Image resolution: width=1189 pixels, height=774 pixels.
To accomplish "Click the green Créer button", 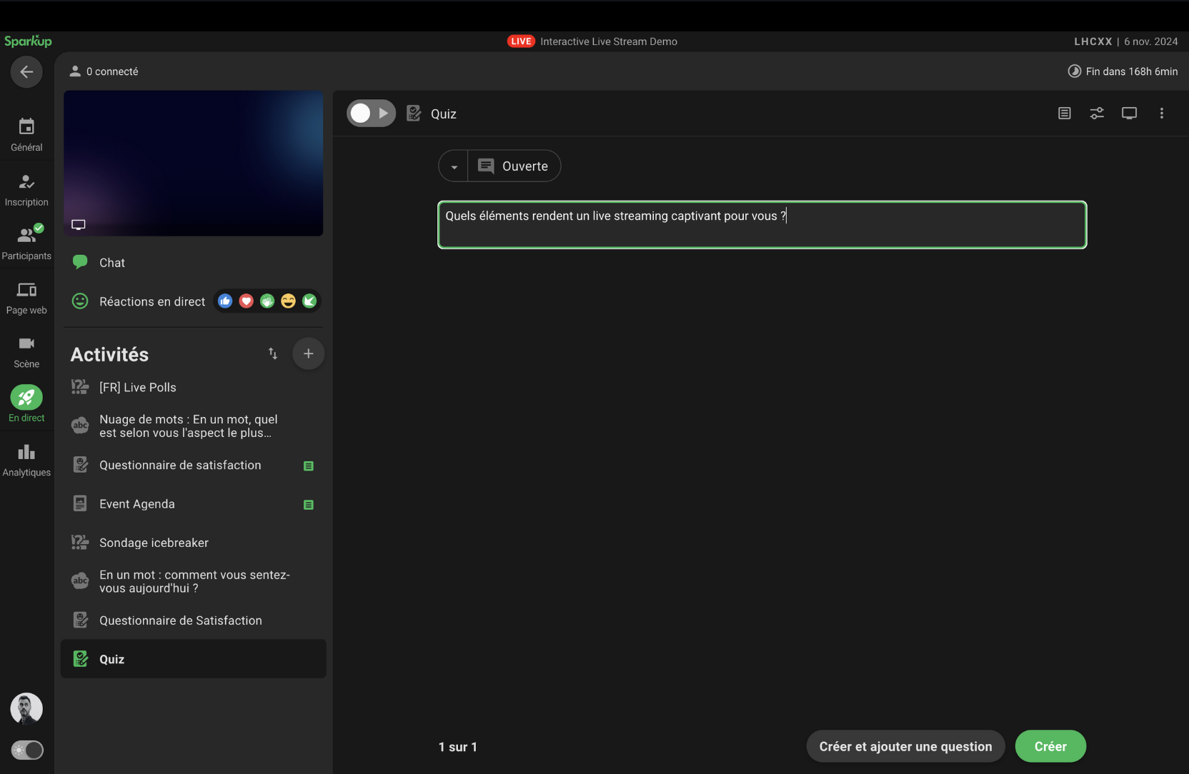I will [x=1050, y=746].
